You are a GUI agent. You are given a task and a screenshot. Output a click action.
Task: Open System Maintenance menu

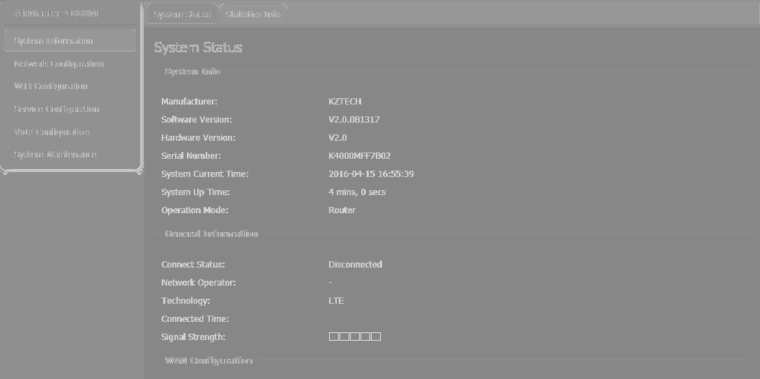tap(55, 155)
